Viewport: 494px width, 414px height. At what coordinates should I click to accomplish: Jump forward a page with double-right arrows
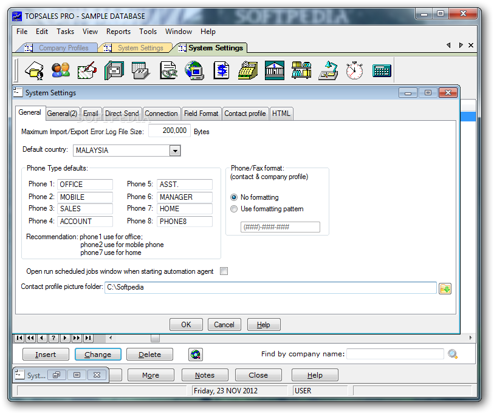(76, 338)
